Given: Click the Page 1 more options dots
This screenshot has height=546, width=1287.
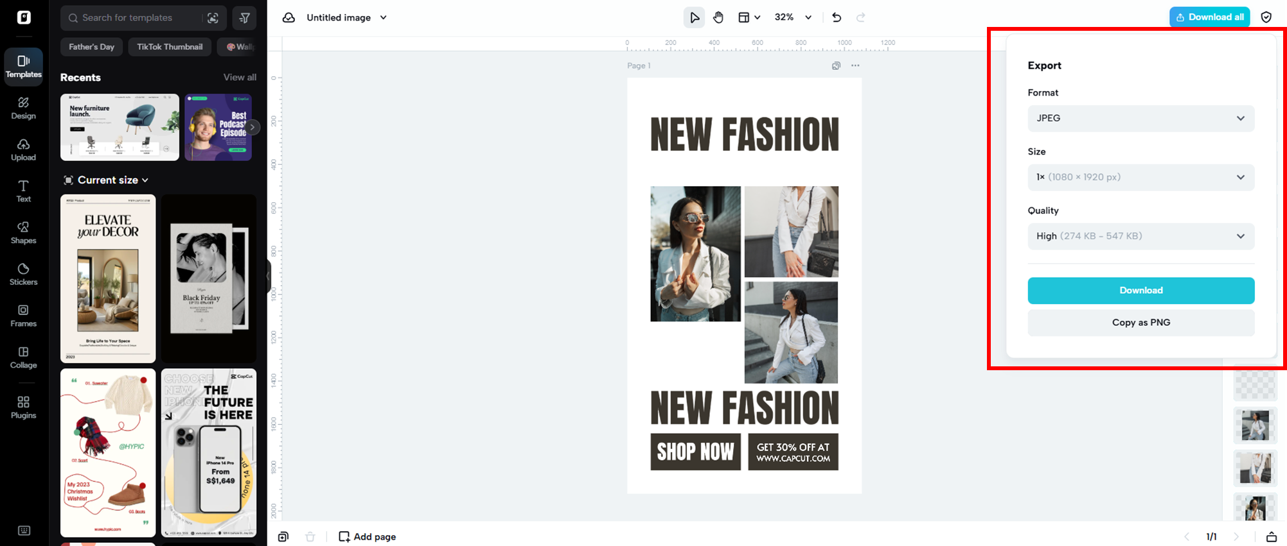Looking at the screenshot, I should coord(855,65).
